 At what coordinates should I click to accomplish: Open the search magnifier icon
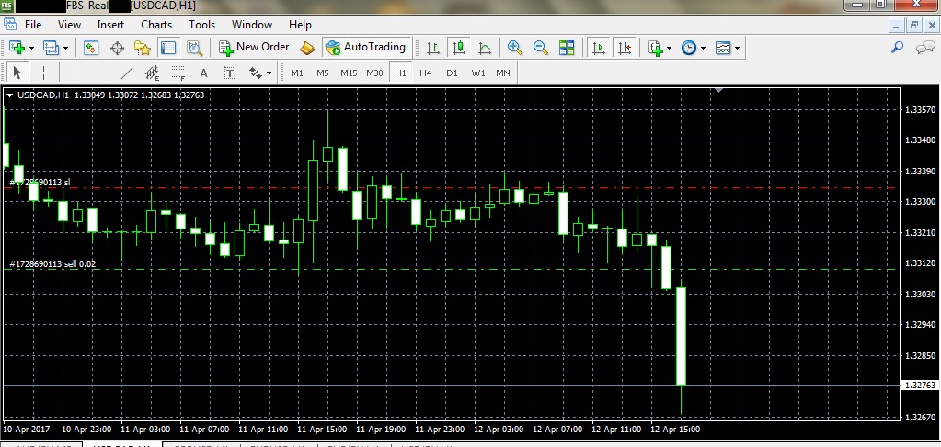coord(897,48)
